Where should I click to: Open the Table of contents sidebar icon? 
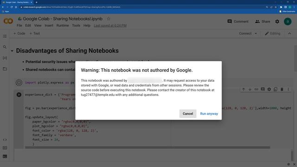(5, 36)
